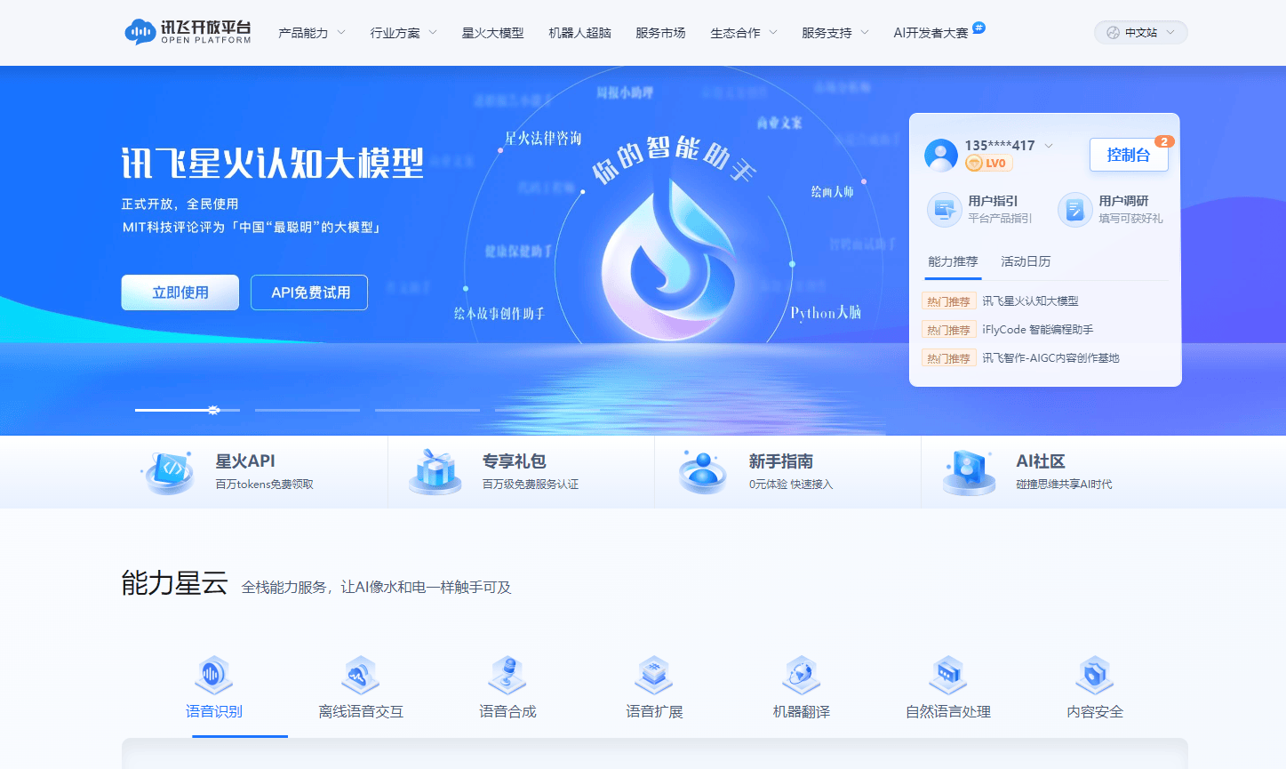Switch to the 能力推荐 tab
1286x769 pixels.
pyautogui.click(x=953, y=261)
